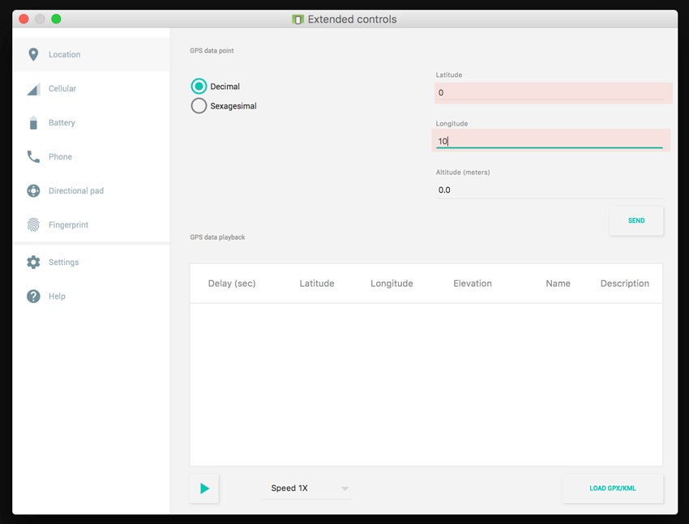The image size is (689, 524).
Task: Switch to Fingerprint tab label
Action: (69, 224)
